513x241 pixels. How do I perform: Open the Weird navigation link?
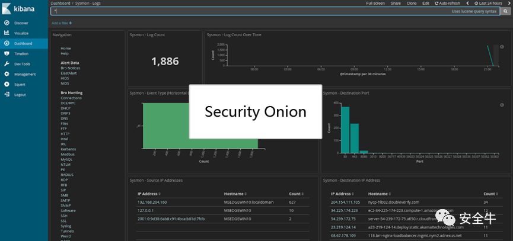coord(65,236)
